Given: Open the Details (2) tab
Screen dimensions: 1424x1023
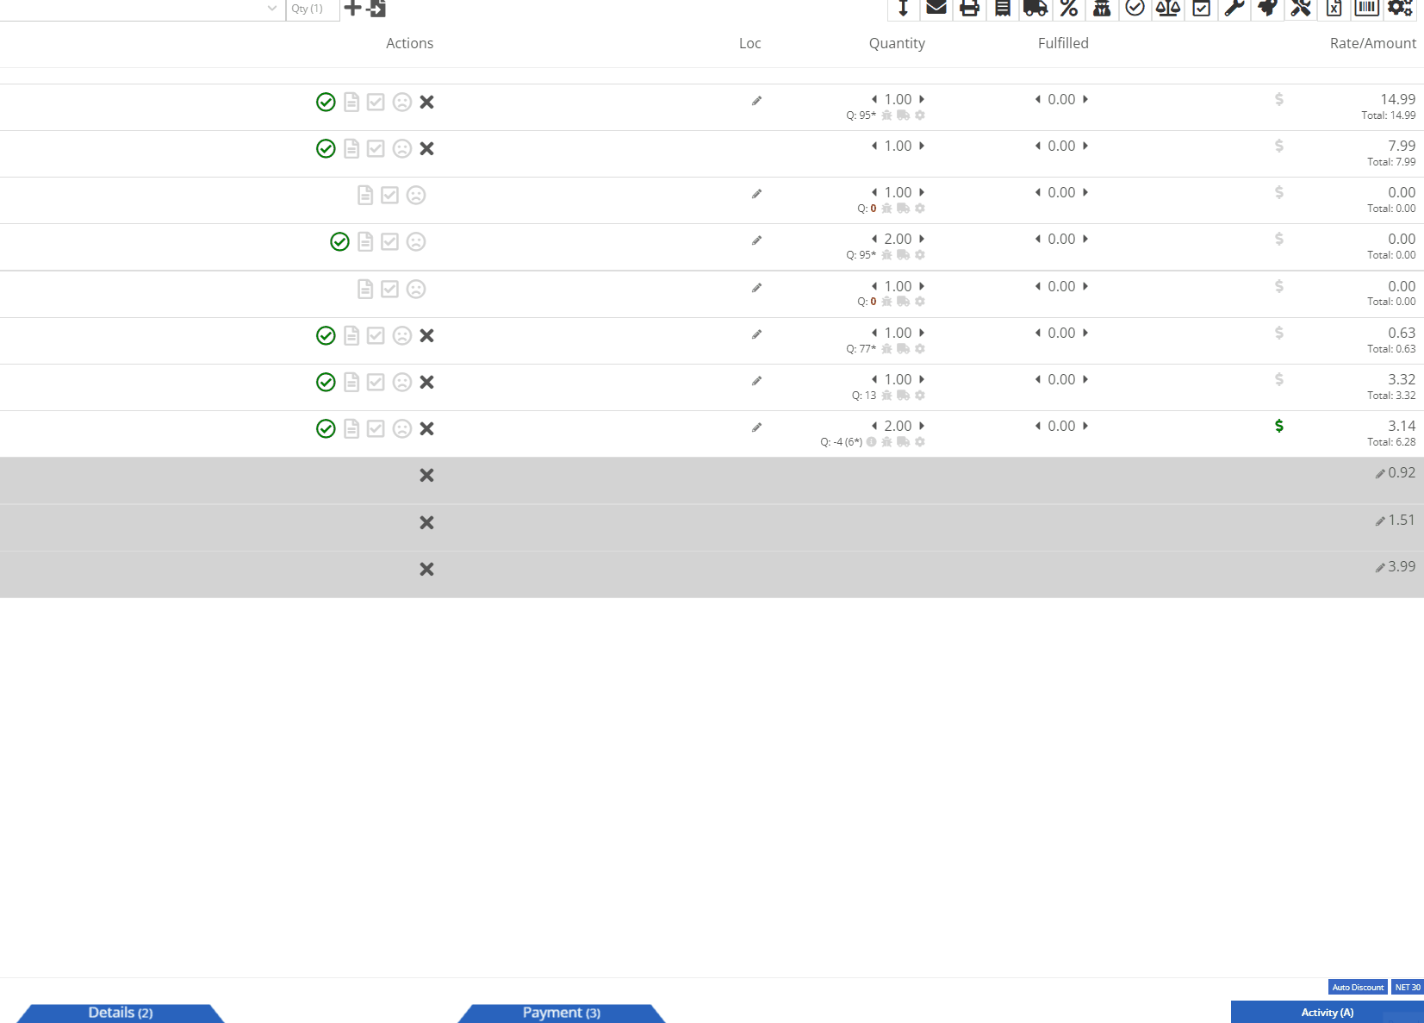Looking at the screenshot, I should click(x=121, y=1013).
